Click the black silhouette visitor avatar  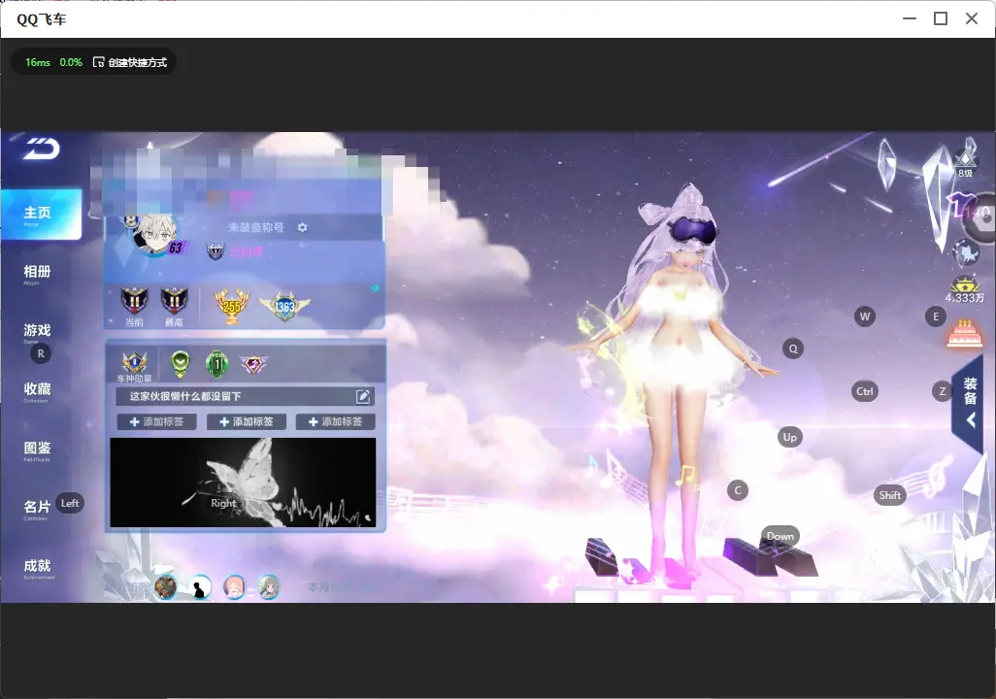[200, 586]
